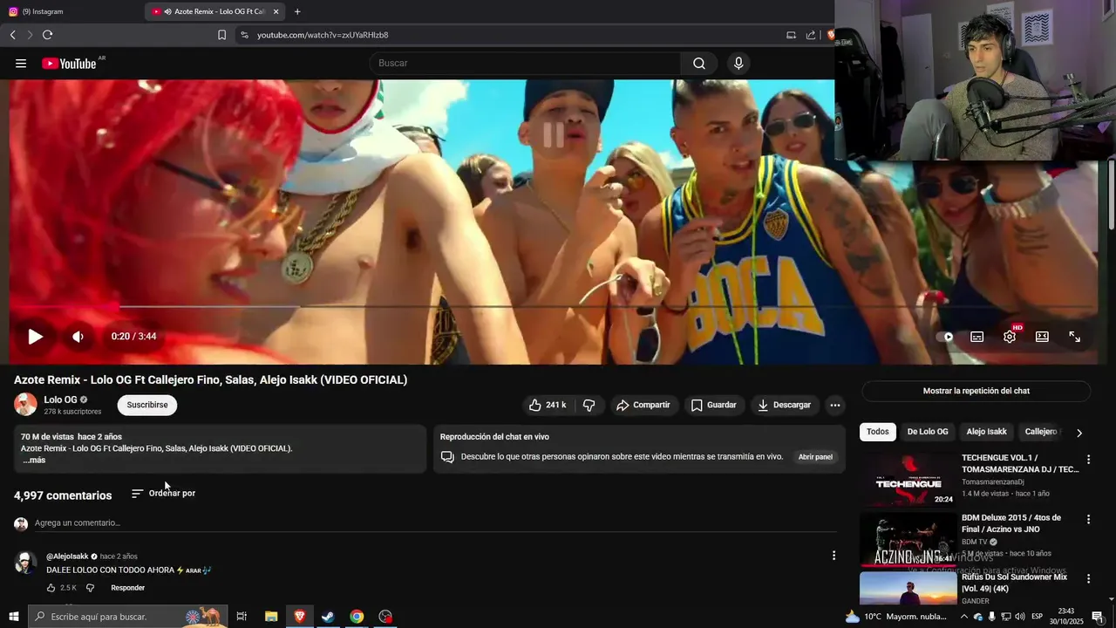Open the TECHENGUE VOL.1 video thumbnail

tap(908, 479)
